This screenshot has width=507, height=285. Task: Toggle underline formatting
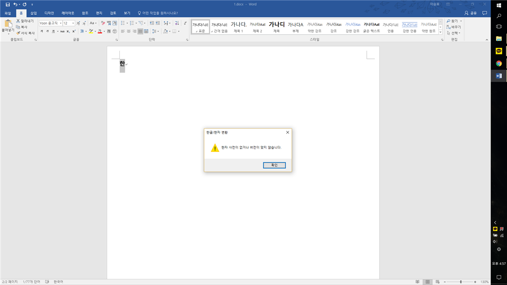pos(53,31)
